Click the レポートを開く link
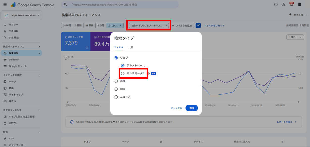This screenshot has width=310, height=147. point(287,122)
